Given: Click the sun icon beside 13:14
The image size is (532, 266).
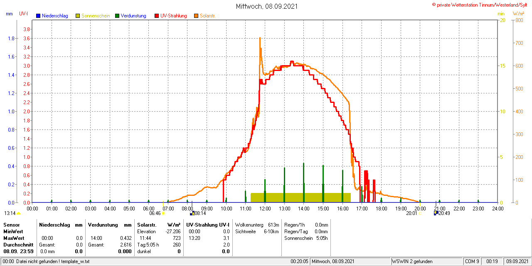Looking at the screenshot, I should (x=19, y=213).
